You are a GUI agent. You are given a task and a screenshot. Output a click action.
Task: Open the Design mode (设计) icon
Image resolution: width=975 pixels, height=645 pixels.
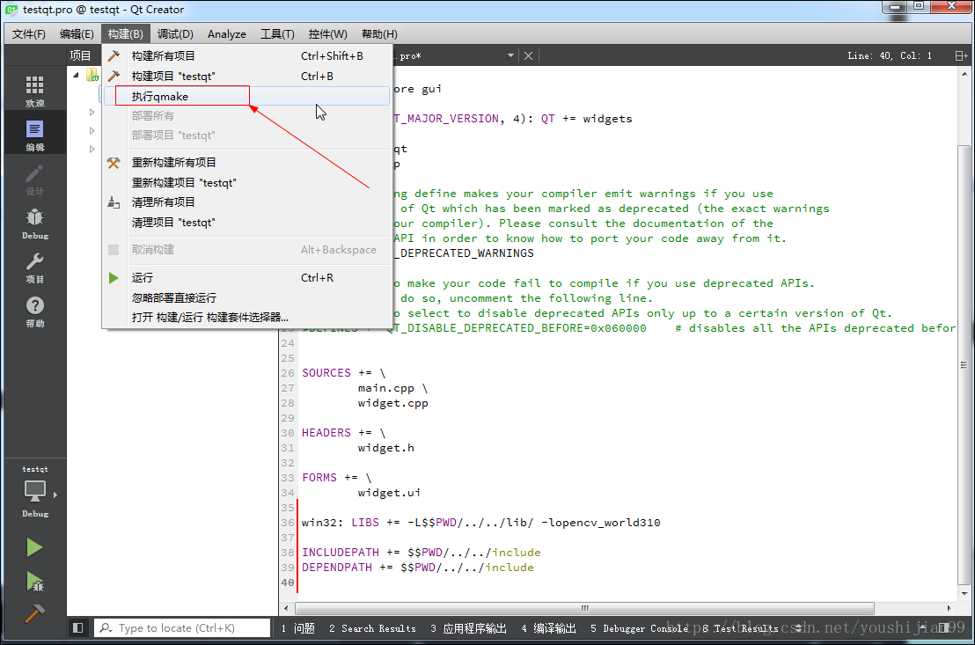pos(35,180)
